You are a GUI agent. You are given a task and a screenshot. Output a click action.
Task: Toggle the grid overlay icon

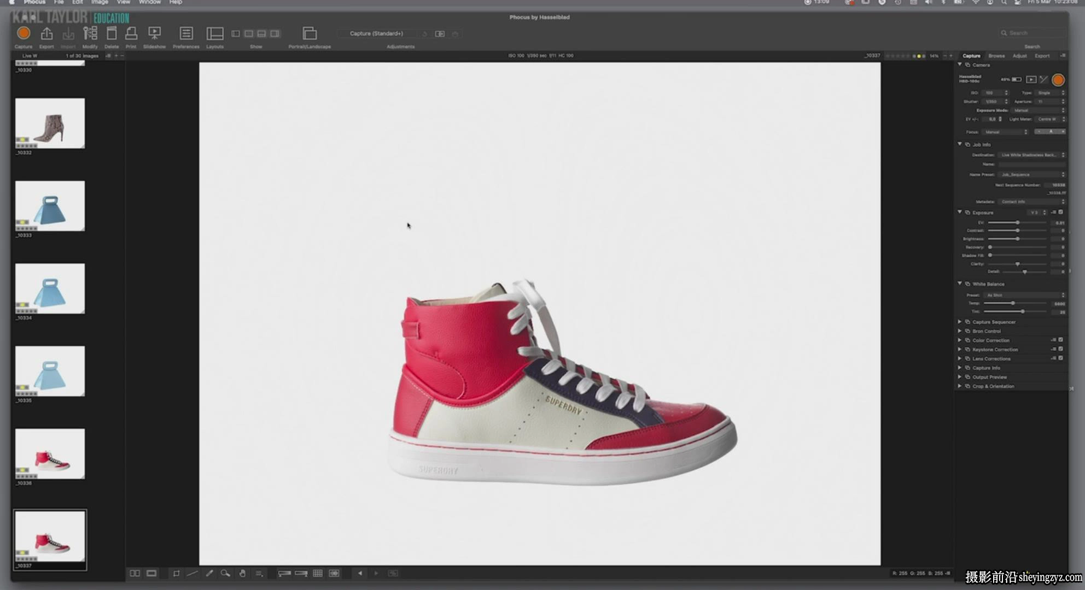(318, 573)
